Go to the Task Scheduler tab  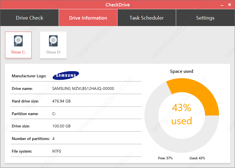pos(147,18)
